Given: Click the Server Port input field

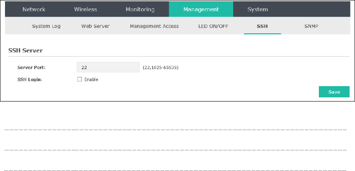Looking at the screenshot, I should (108, 67).
